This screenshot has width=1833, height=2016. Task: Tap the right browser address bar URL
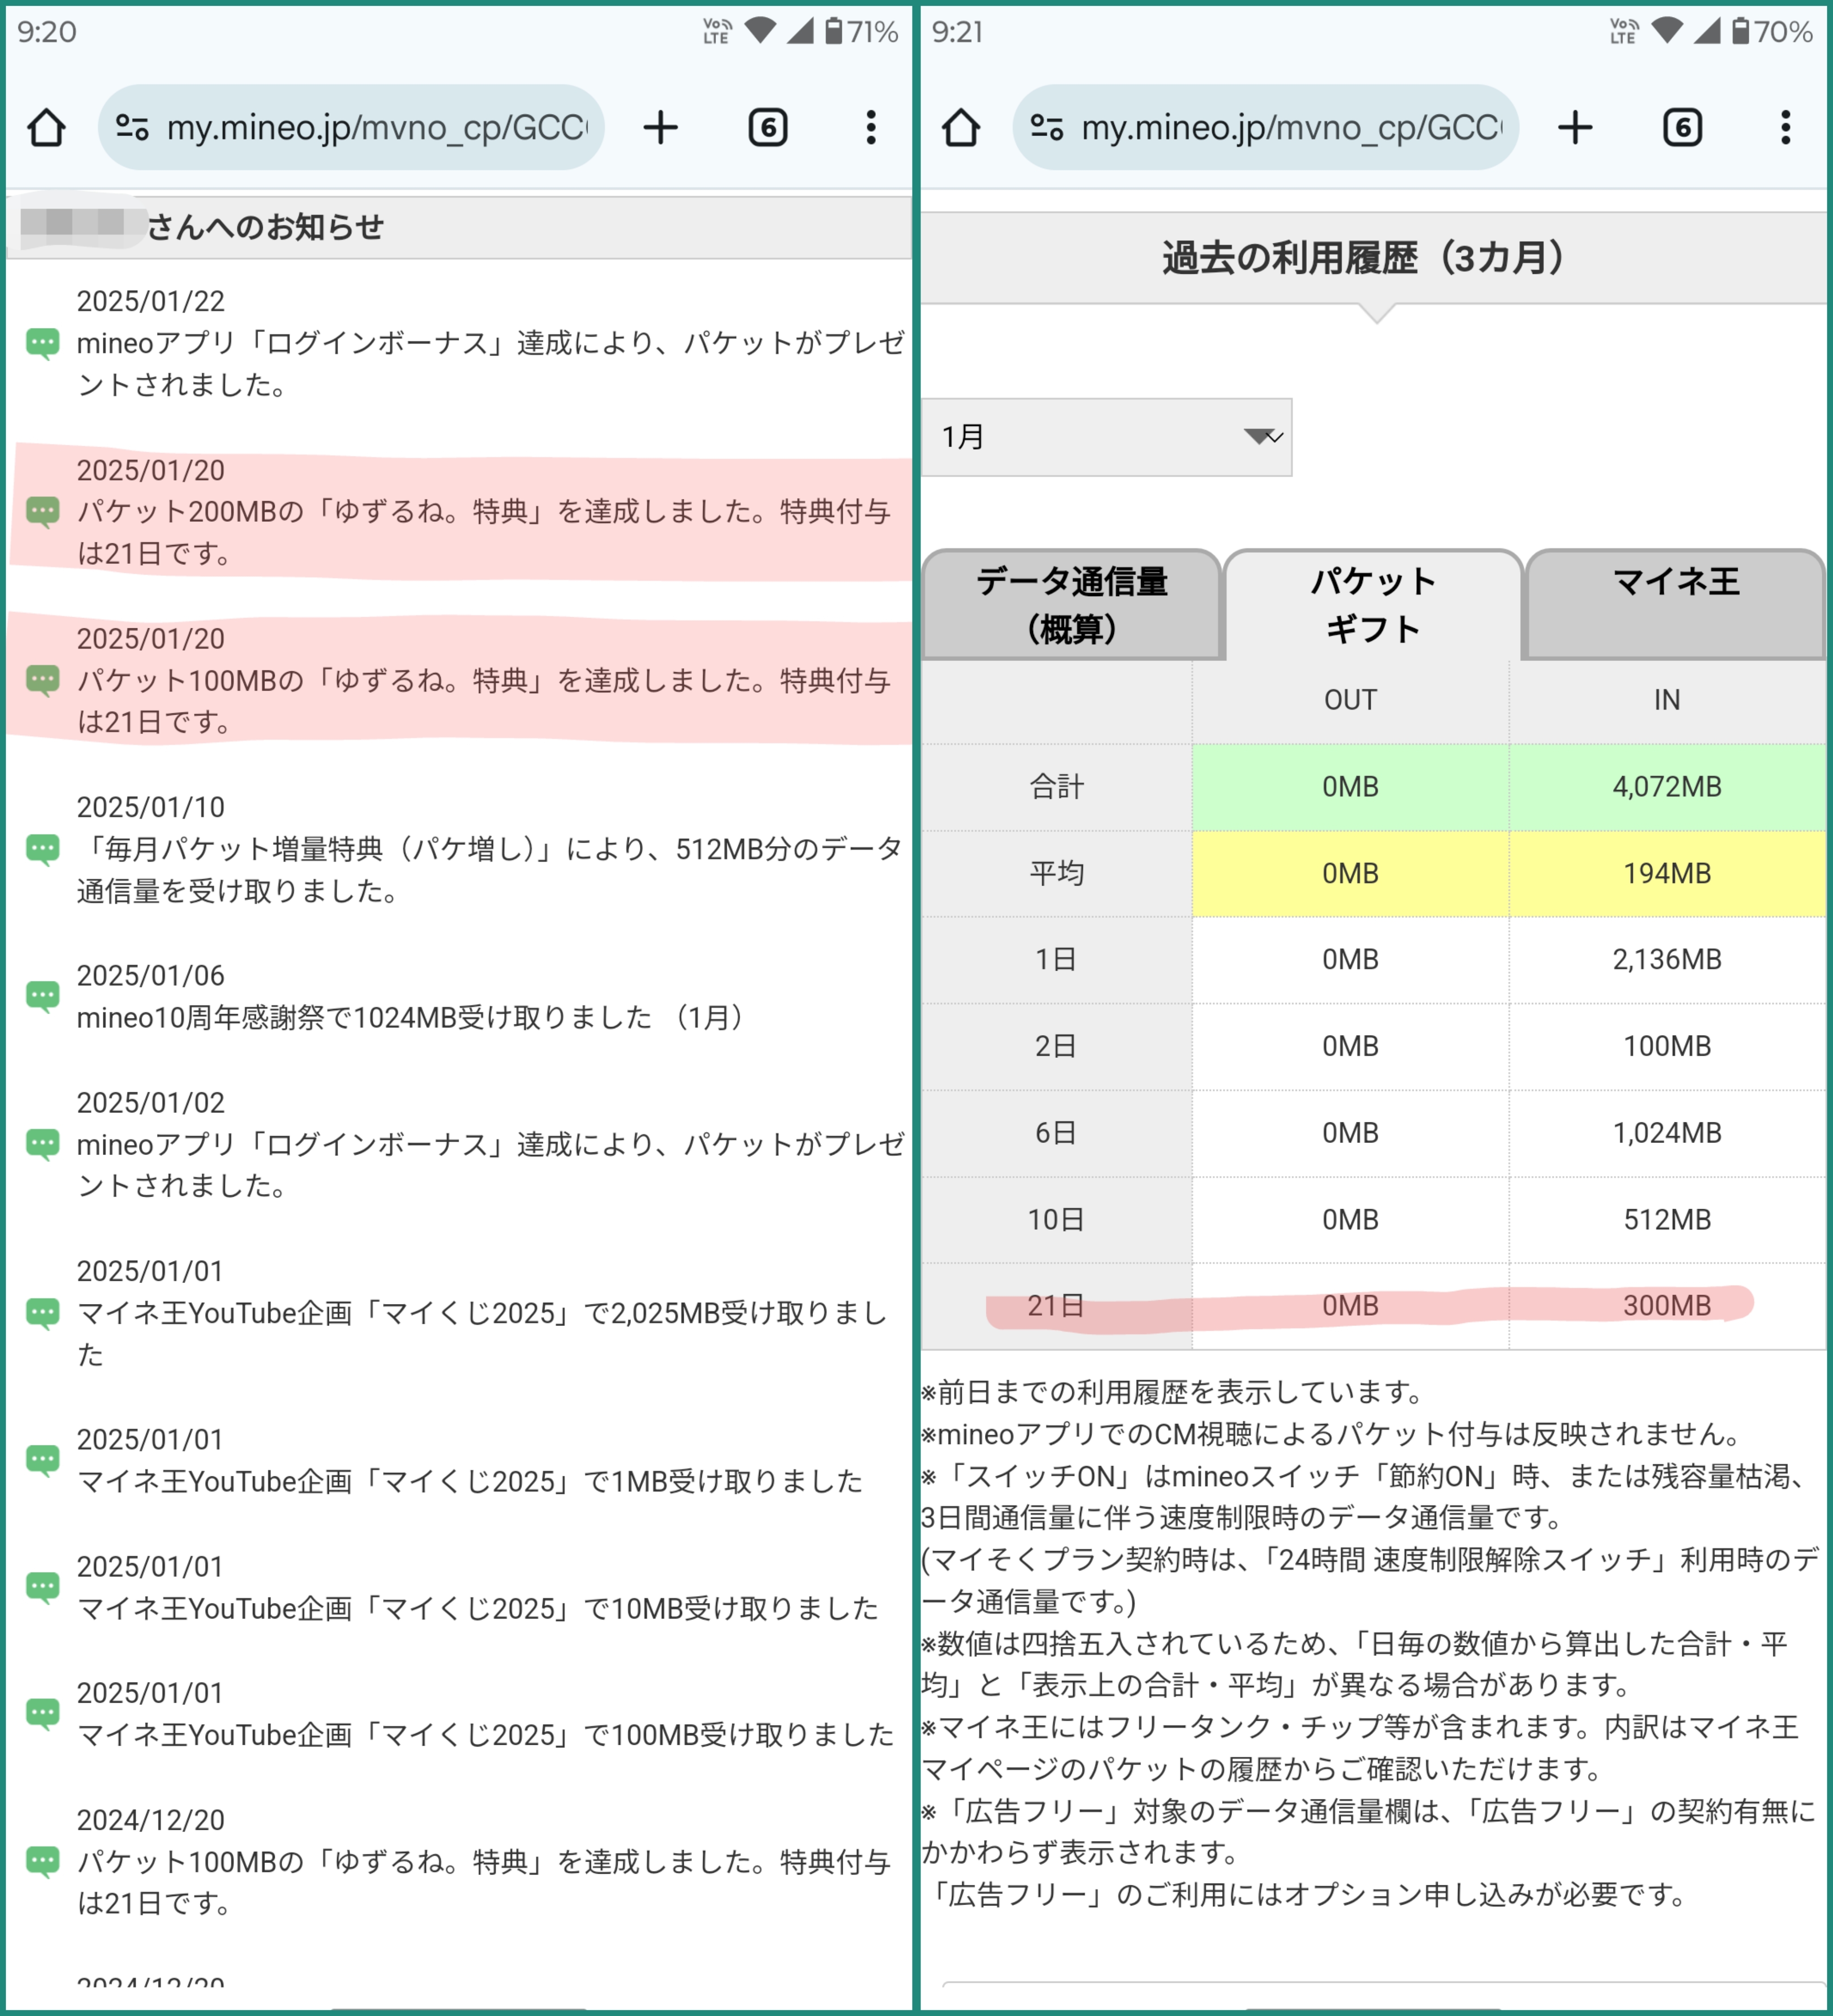1290,128
